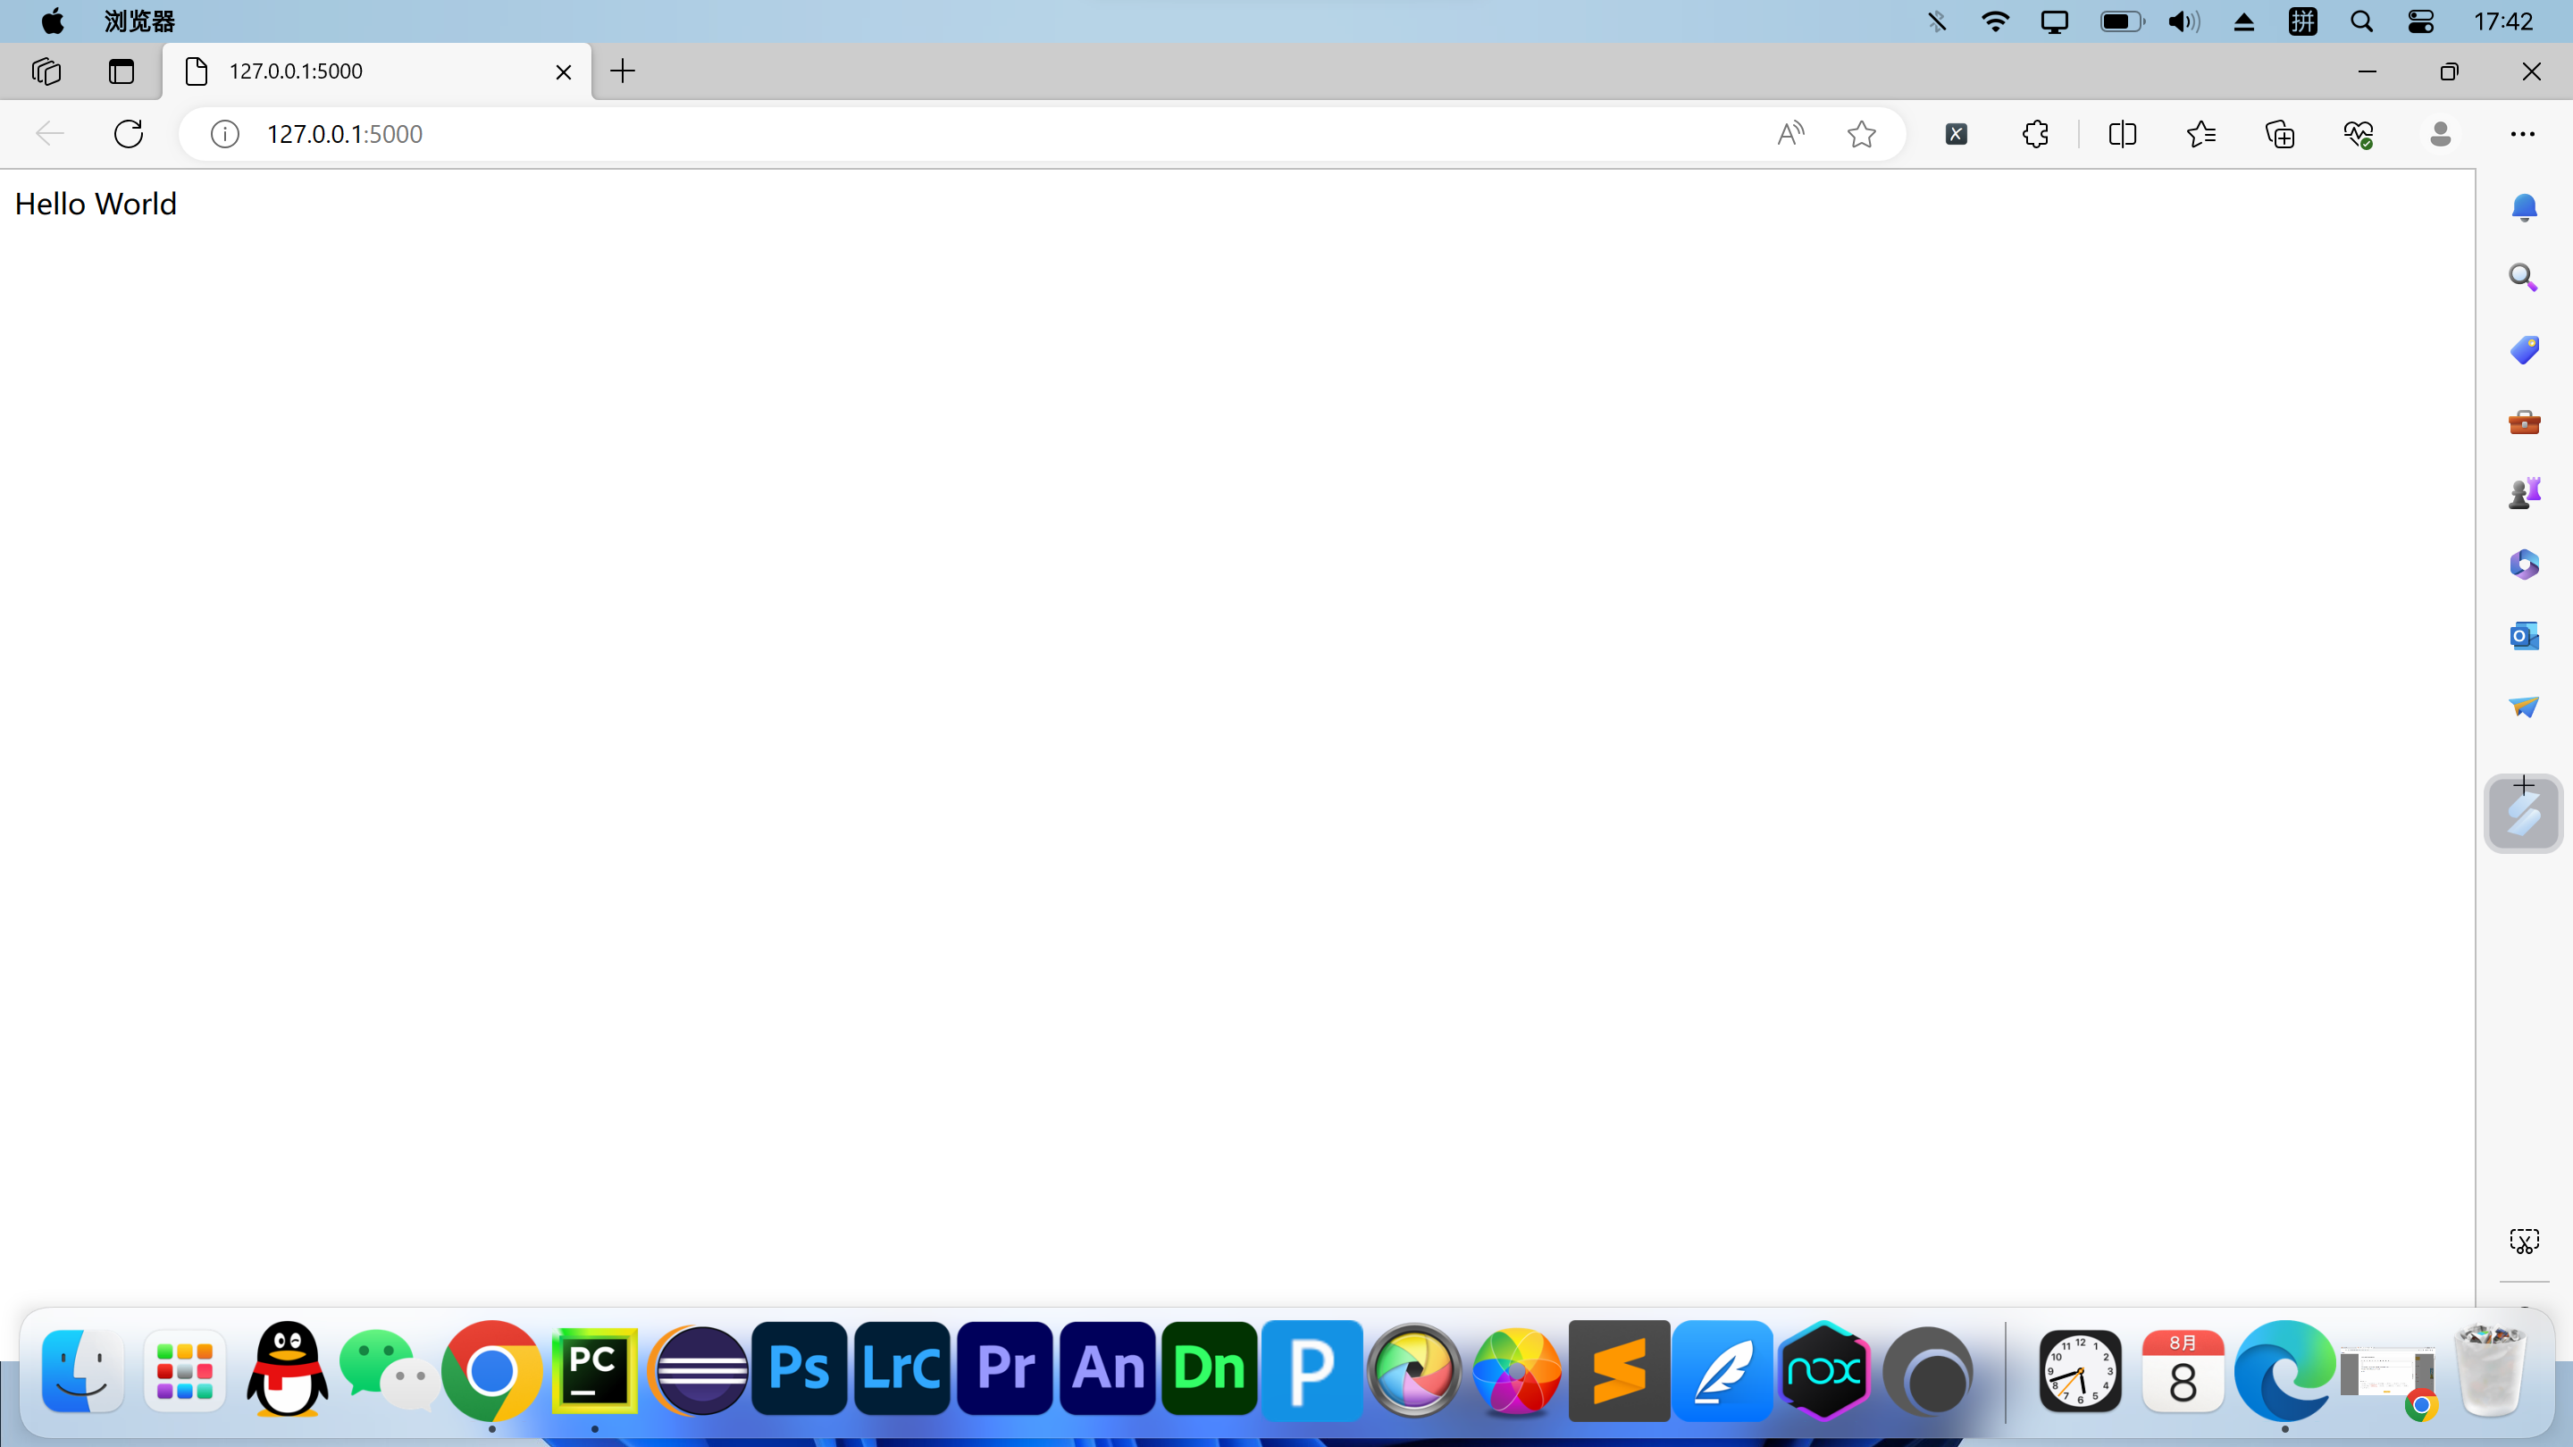Image resolution: width=2573 pixels, height=1447 pixels.
Task: Switch to PyCharm in the dock
Action: point(595,1370)
